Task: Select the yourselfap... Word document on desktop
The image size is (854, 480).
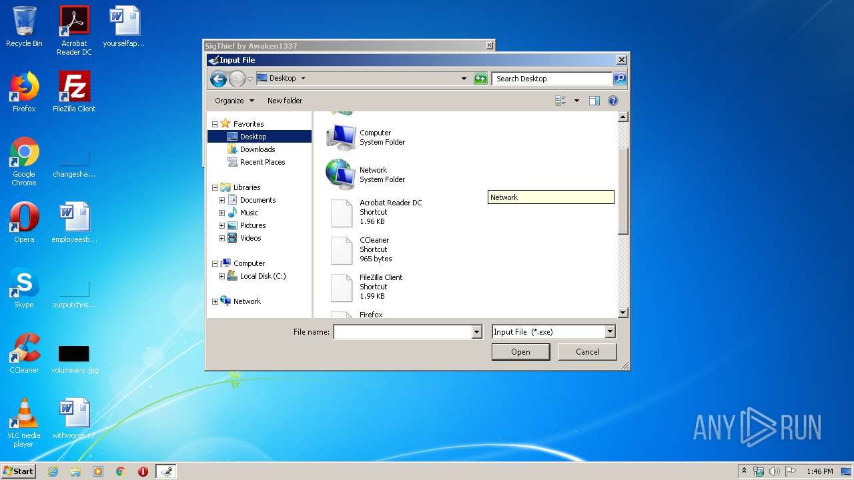Action: click(x=124, y=27)
